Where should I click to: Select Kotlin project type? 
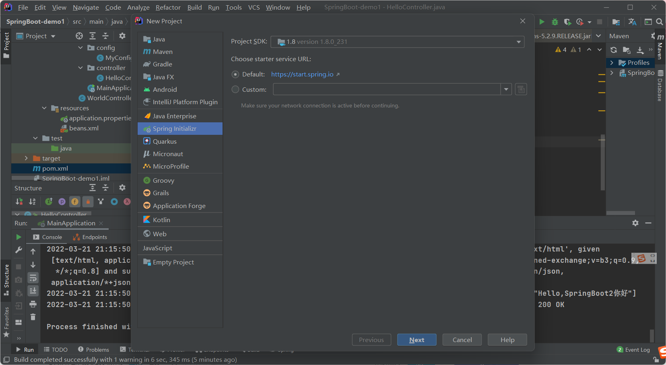click(x=180, y=220)
